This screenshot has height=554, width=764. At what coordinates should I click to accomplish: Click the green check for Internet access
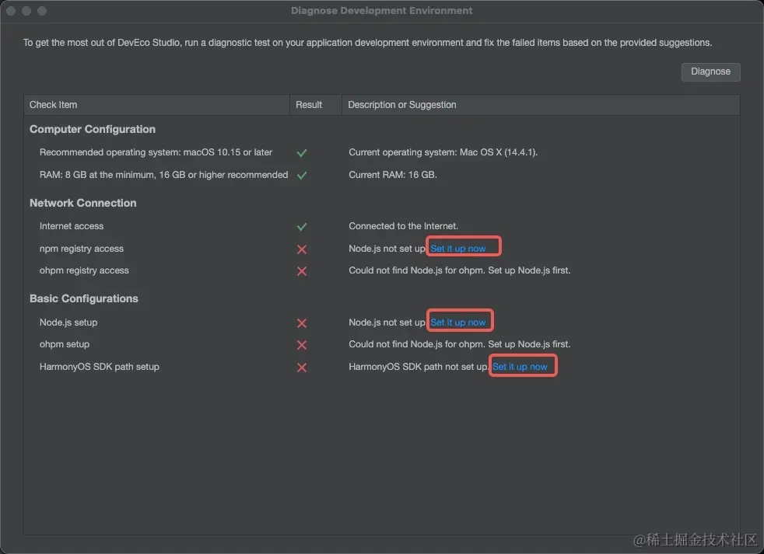tap(302, 227)
